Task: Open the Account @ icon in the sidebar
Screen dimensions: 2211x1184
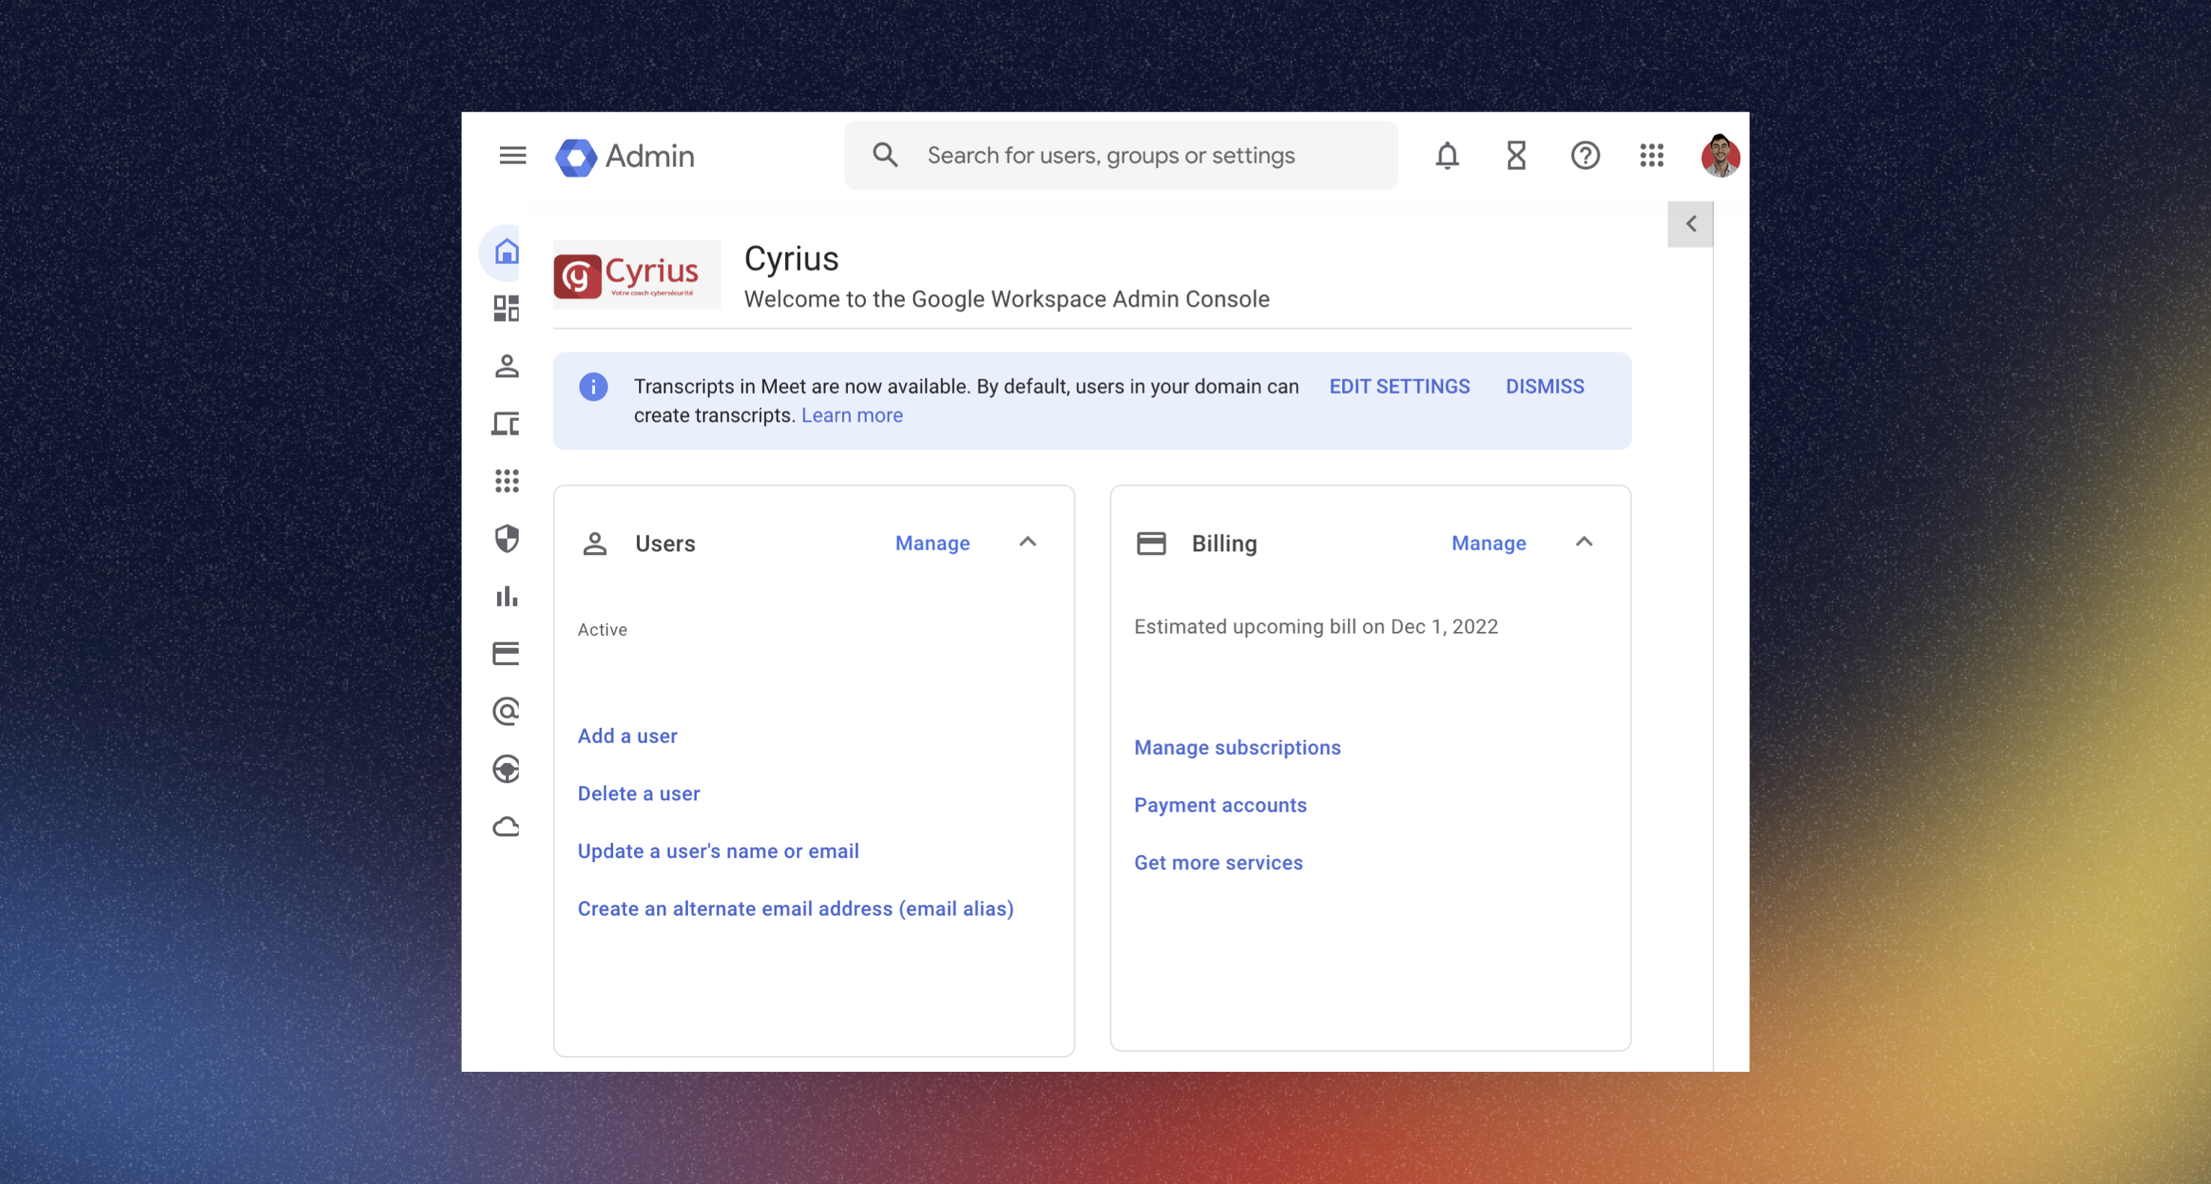Action: tap(507, 711)
